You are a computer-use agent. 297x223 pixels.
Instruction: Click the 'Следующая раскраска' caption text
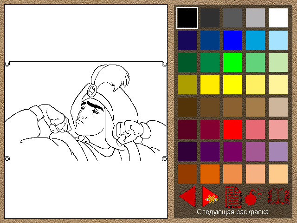[x=232, y=212]
